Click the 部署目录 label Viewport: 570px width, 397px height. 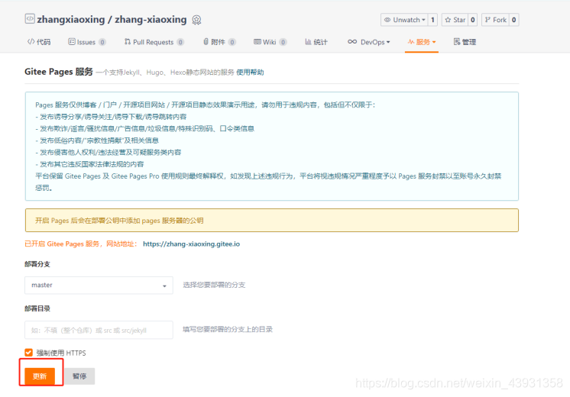coord(37,308)
